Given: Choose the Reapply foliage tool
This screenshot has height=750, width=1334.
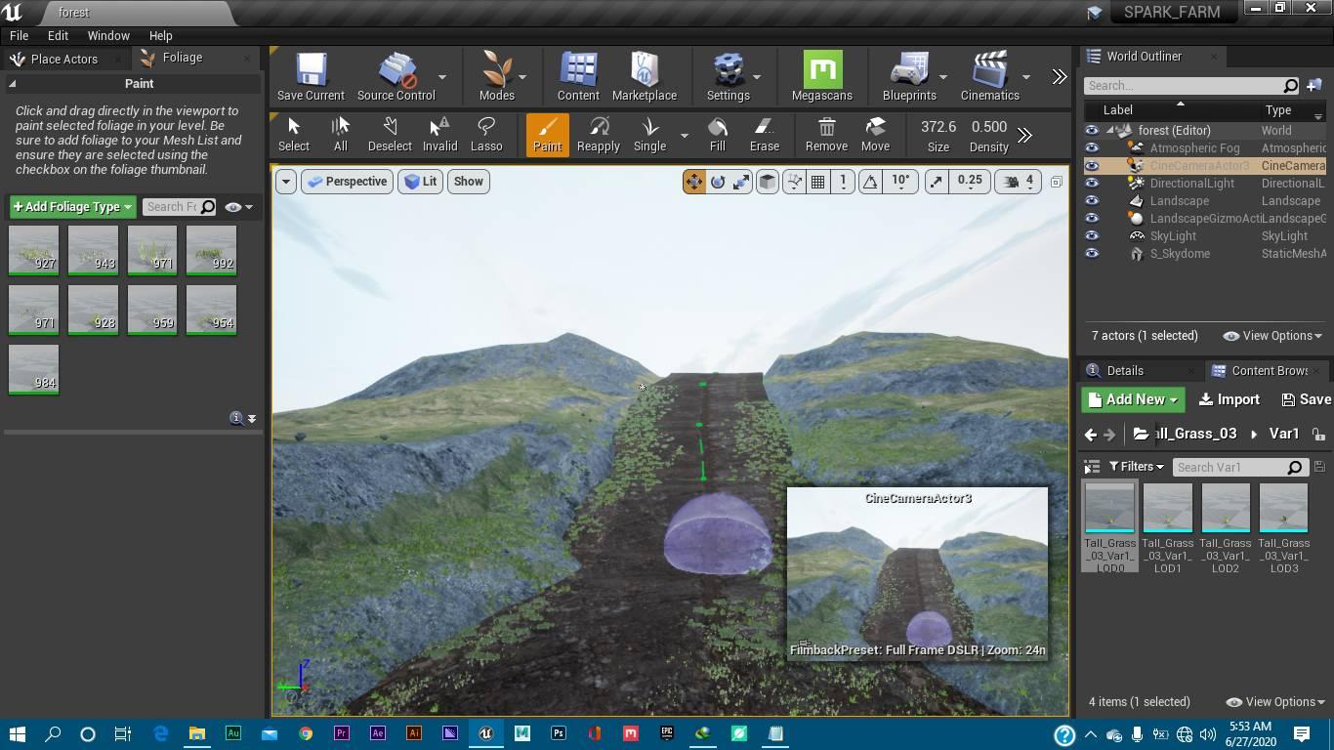Looking at the screenshot, I should tap(599, 135).
